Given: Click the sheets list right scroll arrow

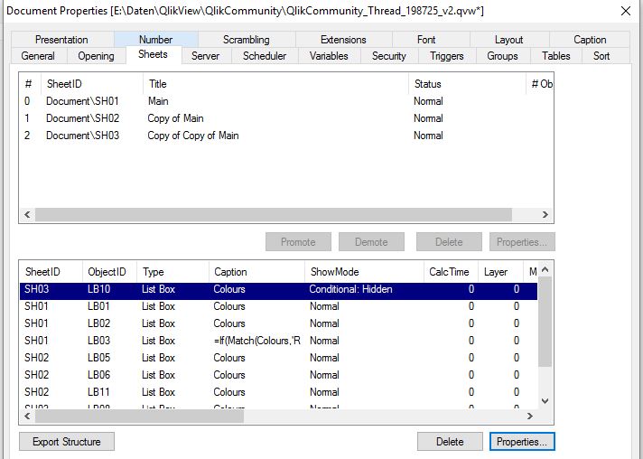Looking at the screenshot, I should pos(545,214).
